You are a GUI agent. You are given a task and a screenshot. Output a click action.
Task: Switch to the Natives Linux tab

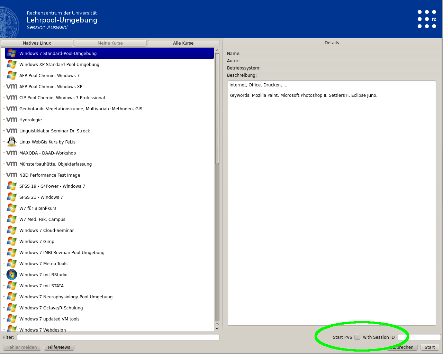pyautogui.click(x=37, y=43)
